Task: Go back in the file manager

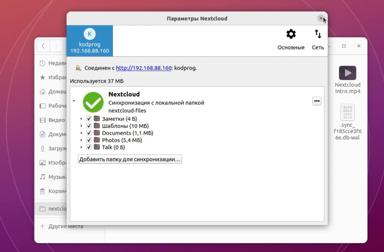Action: coord(43,46)
